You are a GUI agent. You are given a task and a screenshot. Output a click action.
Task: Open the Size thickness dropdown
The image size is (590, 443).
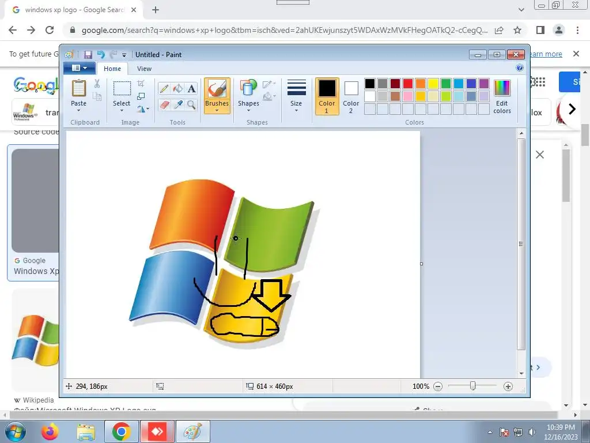[296, 95]
